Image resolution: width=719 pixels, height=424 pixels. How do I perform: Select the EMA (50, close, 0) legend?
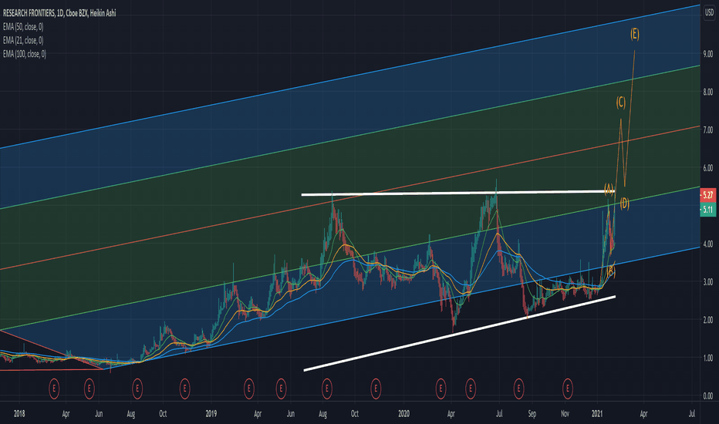(23, 27)
